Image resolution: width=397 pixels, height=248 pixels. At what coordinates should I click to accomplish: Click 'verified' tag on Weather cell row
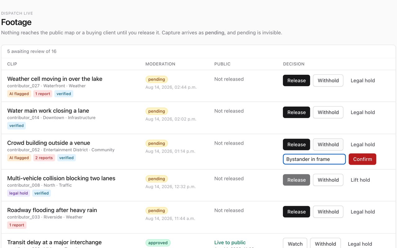coord(64,94)
